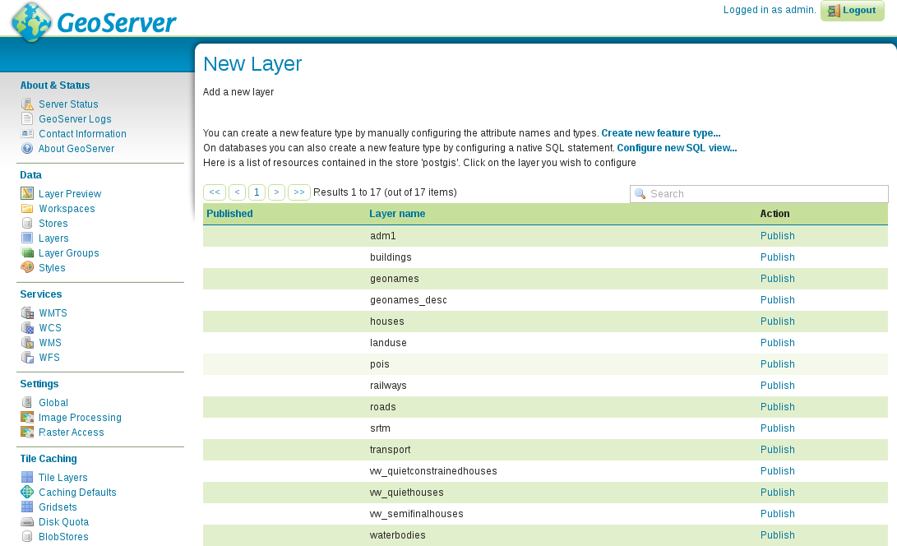This screenshot has width=897, height=546.
Task: Click the Layer Groups icon
Action: click(x=27, y=253)
